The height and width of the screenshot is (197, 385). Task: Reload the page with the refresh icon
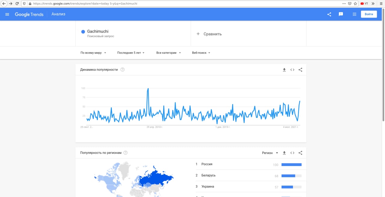(x=17, y=4)
